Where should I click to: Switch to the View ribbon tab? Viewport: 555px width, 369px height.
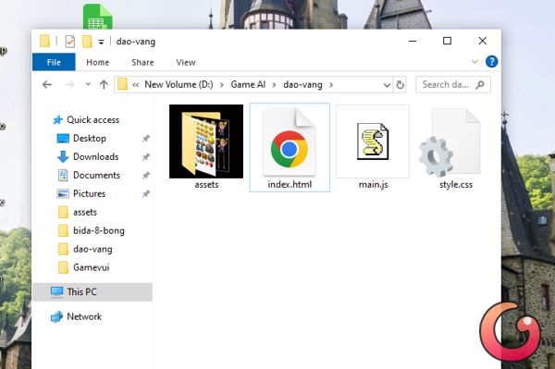coord(186,62)
